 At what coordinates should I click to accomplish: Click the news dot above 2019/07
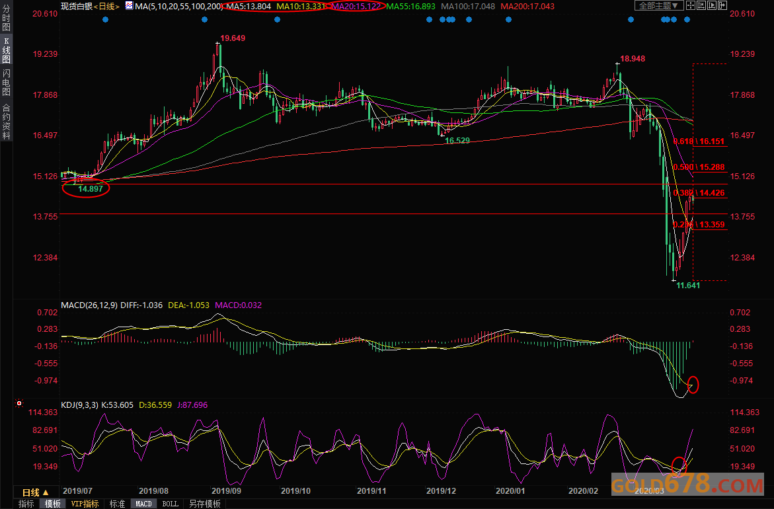pos(106,20)
